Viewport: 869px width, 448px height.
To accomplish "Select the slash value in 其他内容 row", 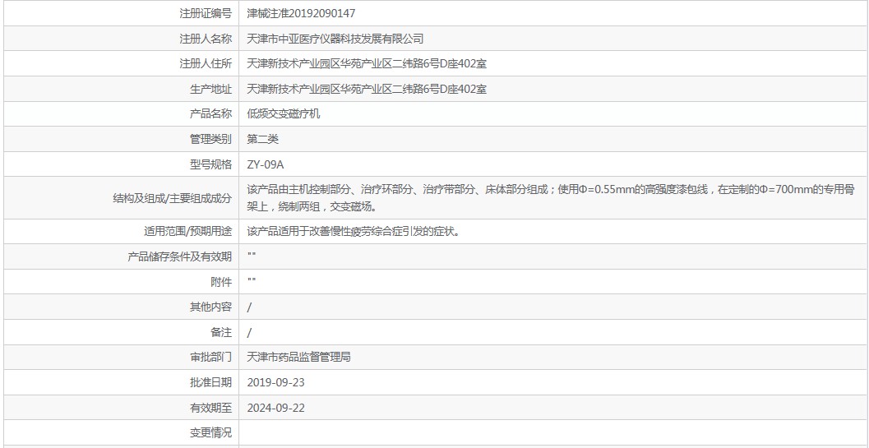I will [x=249, y=307].
